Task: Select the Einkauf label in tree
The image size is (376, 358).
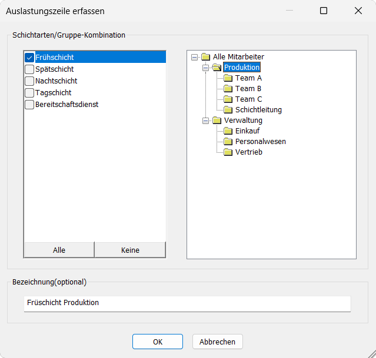Action: 248,131
